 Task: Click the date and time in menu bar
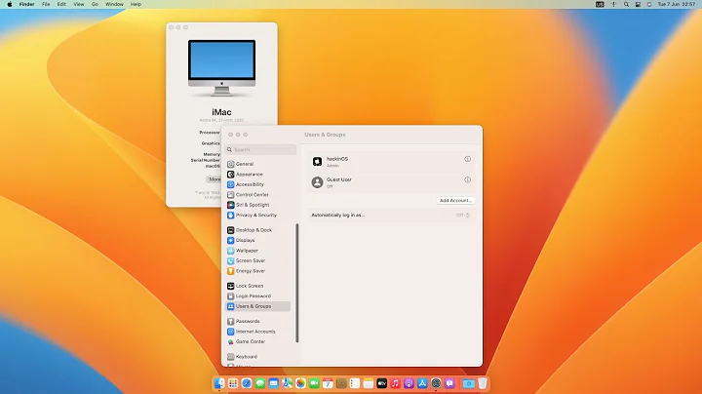click(x=676, y=4)
